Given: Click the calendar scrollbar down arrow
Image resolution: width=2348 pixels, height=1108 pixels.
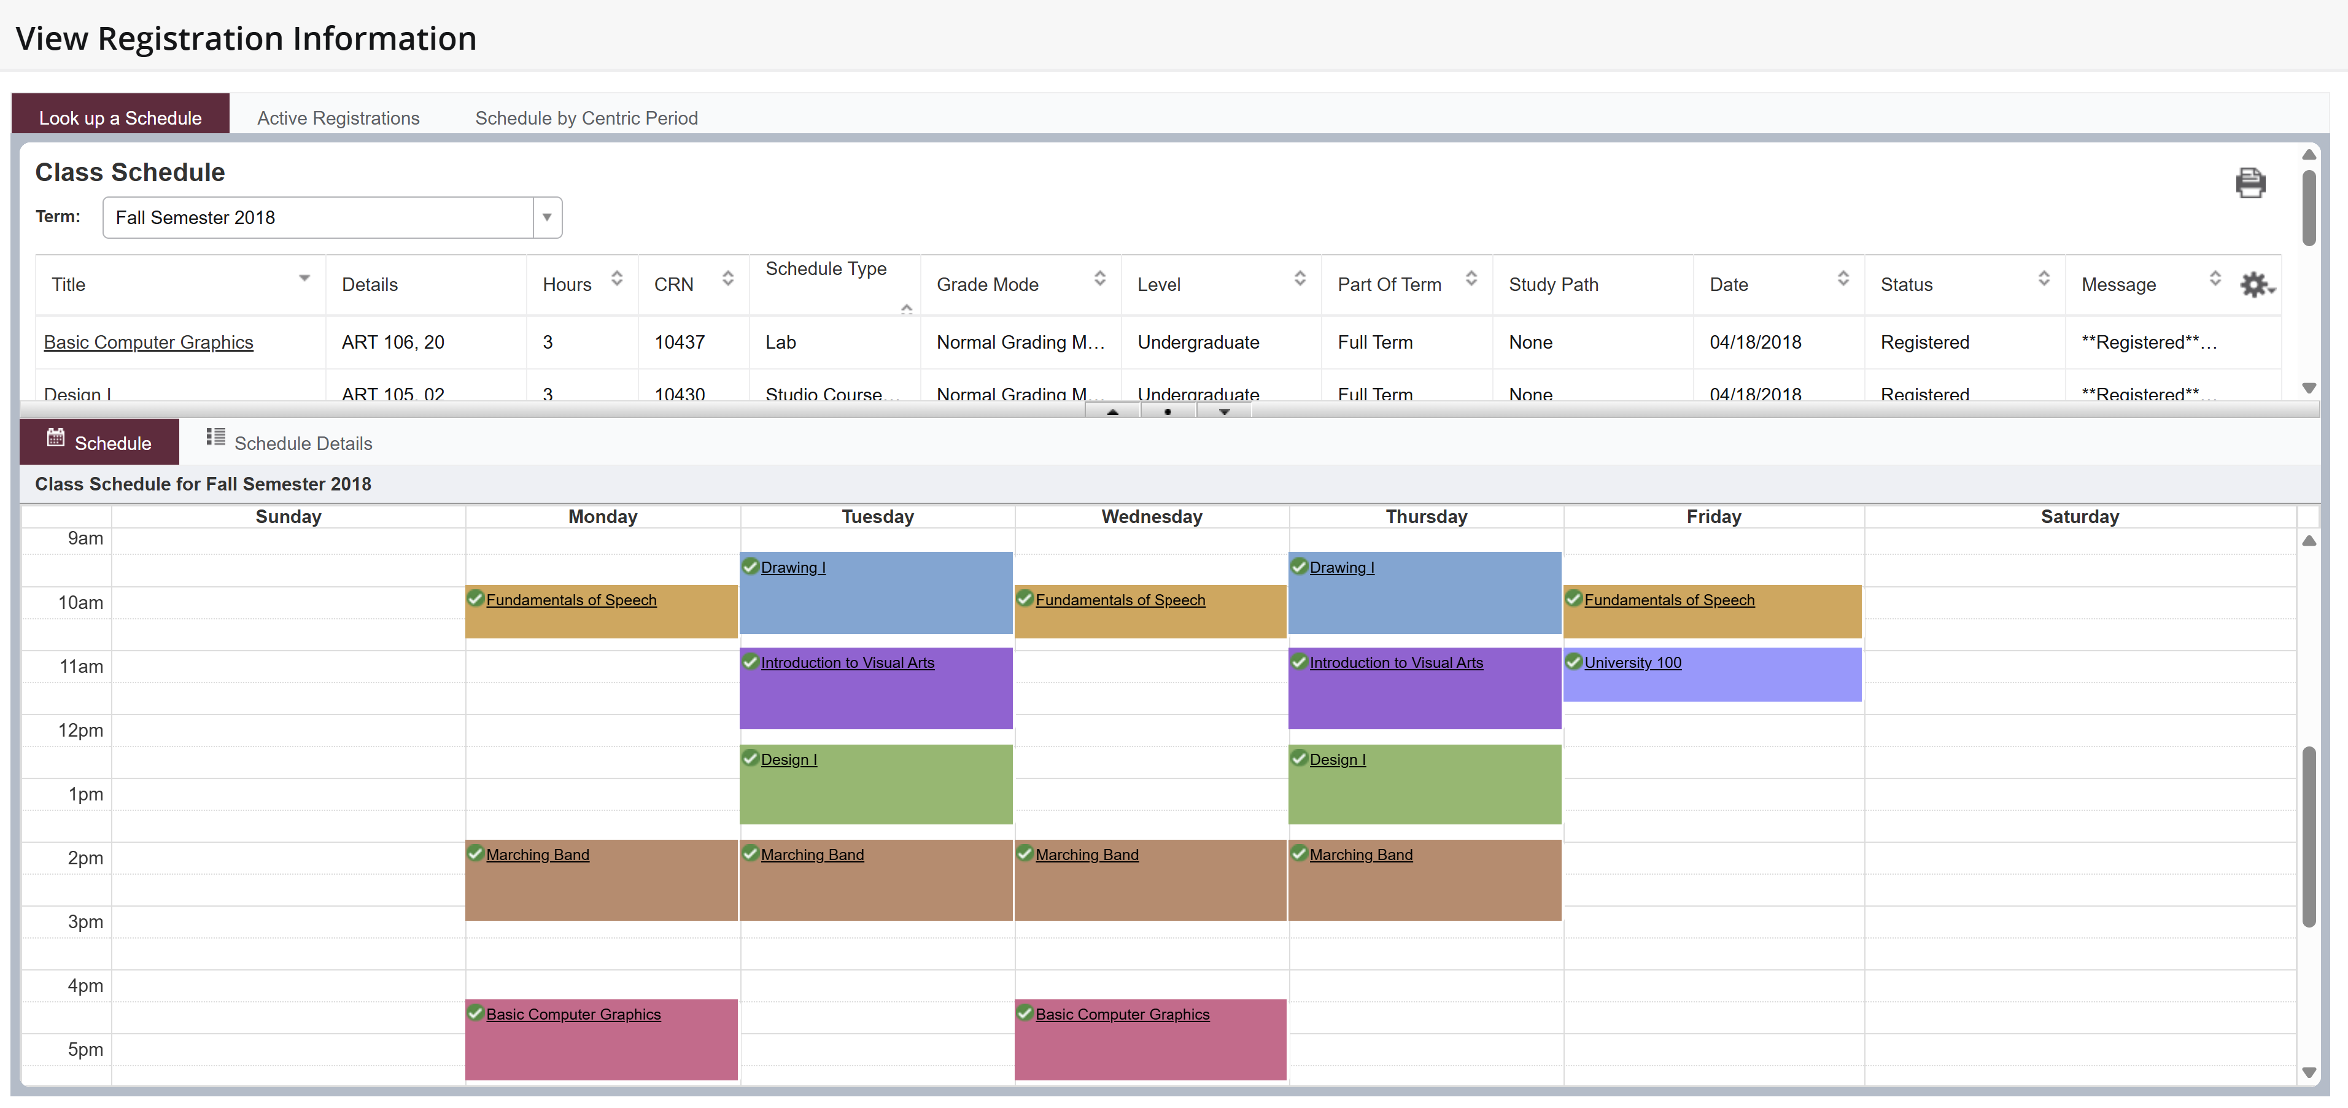Looking at the screenshot, I should 2308,1072.
